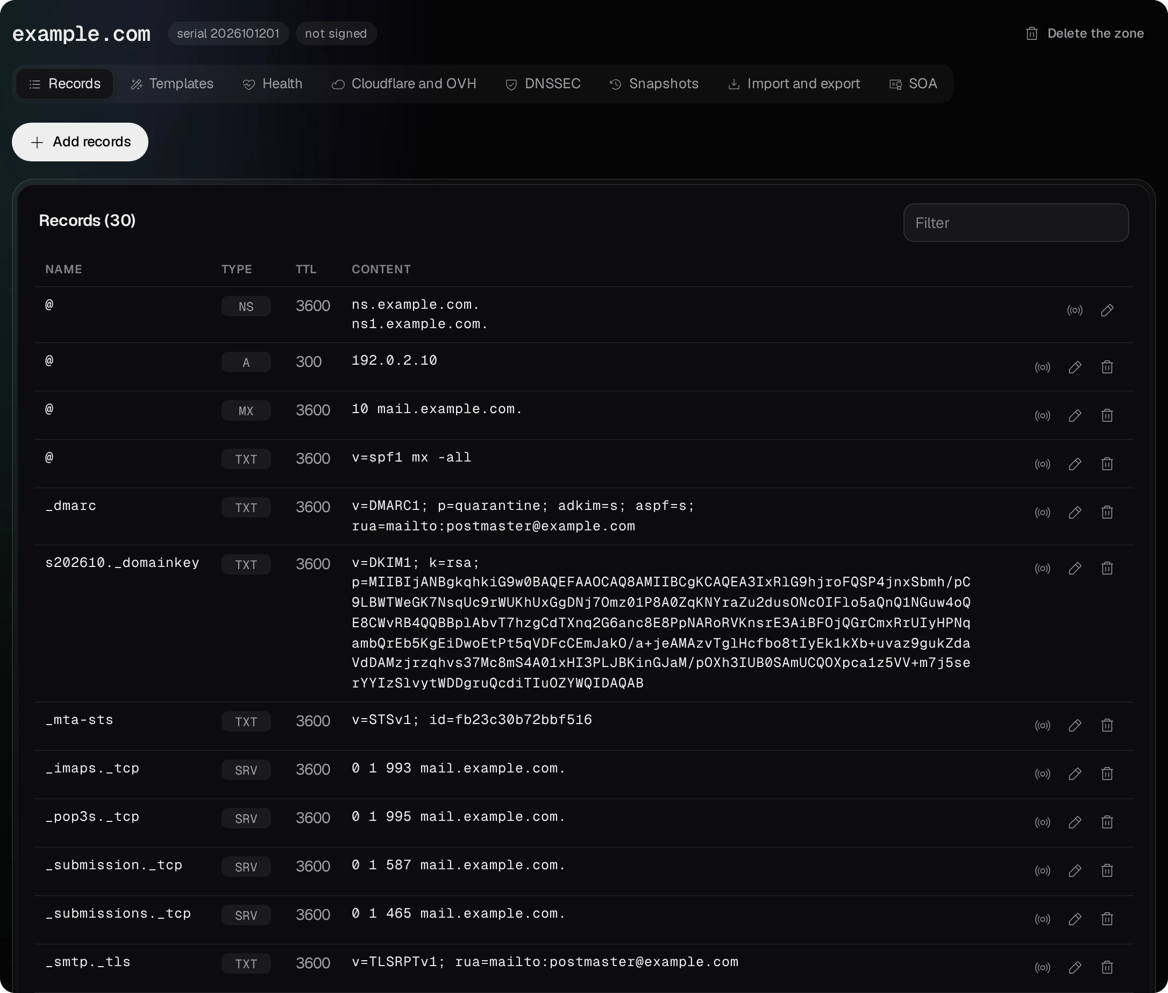Edit the _submission._tcp SRV record
1168x993 pixels.
1074,870
